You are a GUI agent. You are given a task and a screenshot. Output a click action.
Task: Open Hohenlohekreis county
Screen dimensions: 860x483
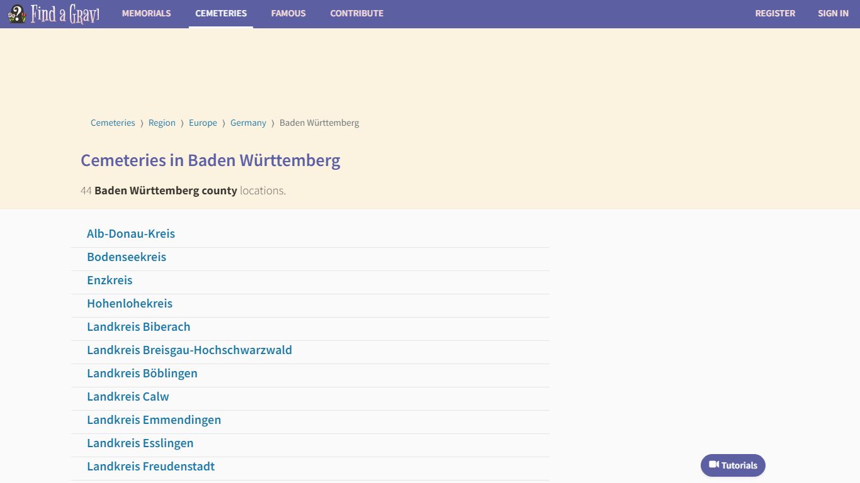click(x=130, y=303)
